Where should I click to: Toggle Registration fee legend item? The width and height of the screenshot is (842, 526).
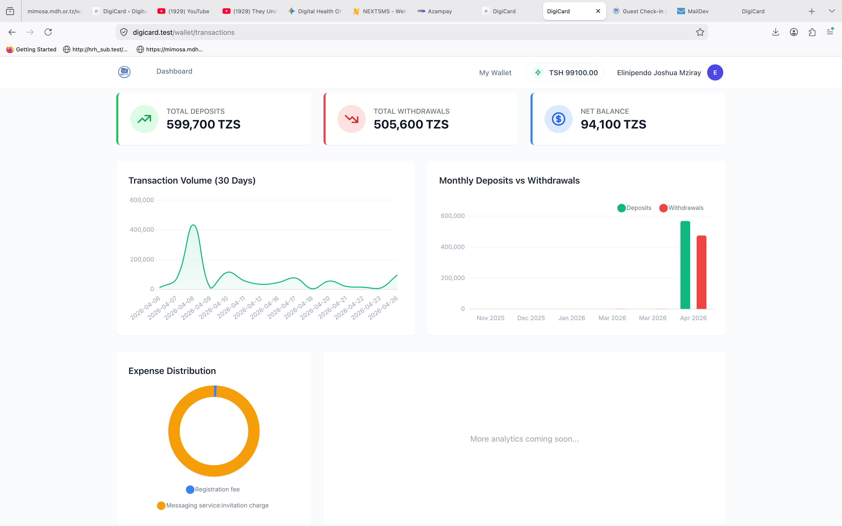click(x=213, y=489)
